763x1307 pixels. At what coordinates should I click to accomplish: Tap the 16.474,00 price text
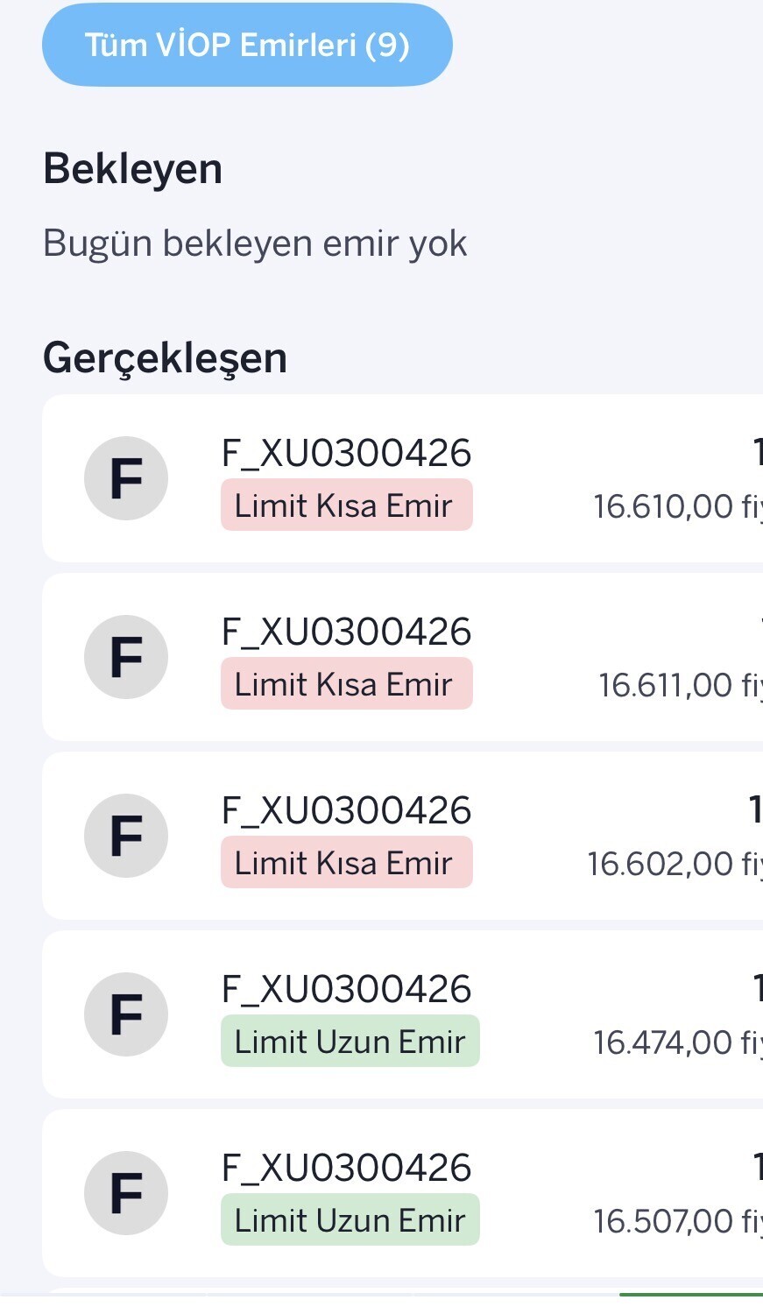pyautogui.click(x=663, y=1042)
